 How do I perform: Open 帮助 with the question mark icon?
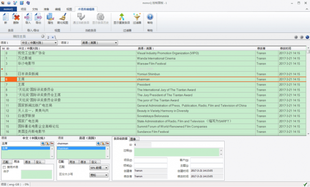tap(150, 19)
